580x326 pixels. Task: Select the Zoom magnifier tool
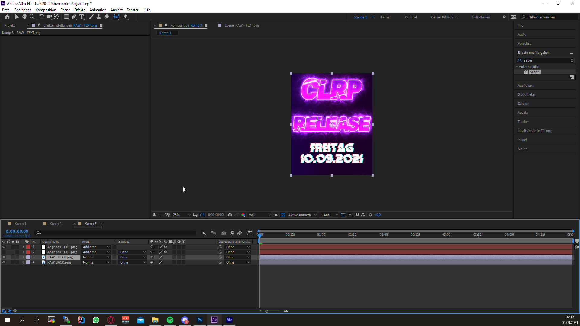pyautogui.click(x=32, y=17)
